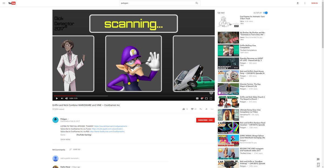Share the video using the arrow icon
The width and height of the screenshot is (324, 168).
[x=206, y=109]
